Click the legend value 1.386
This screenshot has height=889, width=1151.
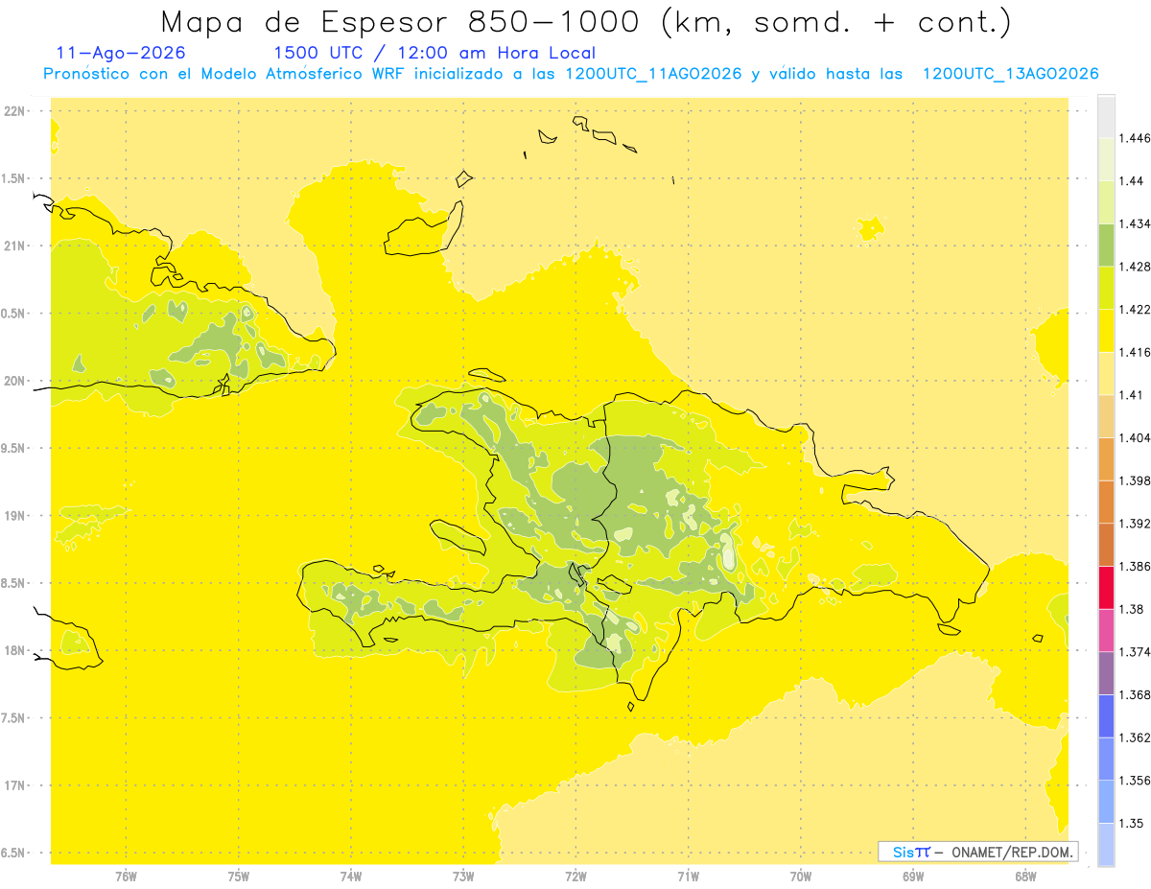tap(1135, 566)
